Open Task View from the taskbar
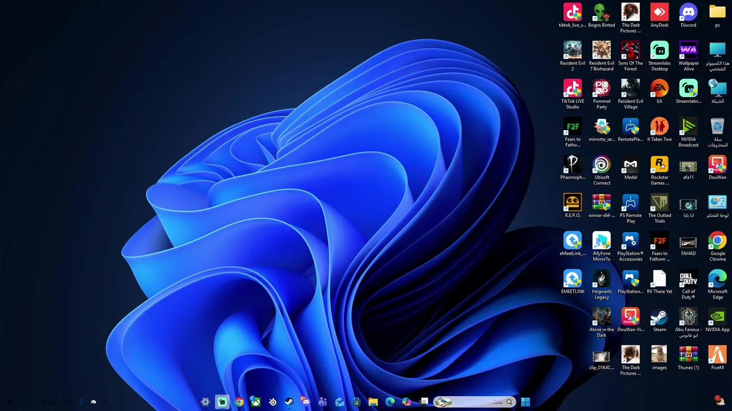Screen dimensions: 732x411 [x=424, y=402]
